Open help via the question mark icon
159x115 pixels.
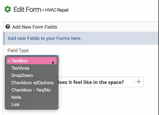8,27
